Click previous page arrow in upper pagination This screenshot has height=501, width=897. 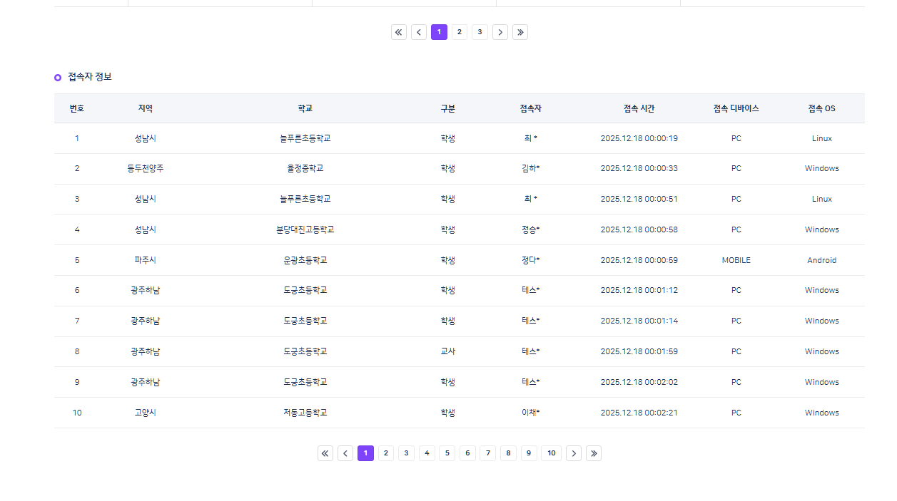pos(419,32)
